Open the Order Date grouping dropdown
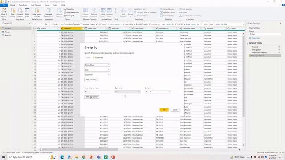Viewport: 285px width, 160px height. [x=97, y=65]
